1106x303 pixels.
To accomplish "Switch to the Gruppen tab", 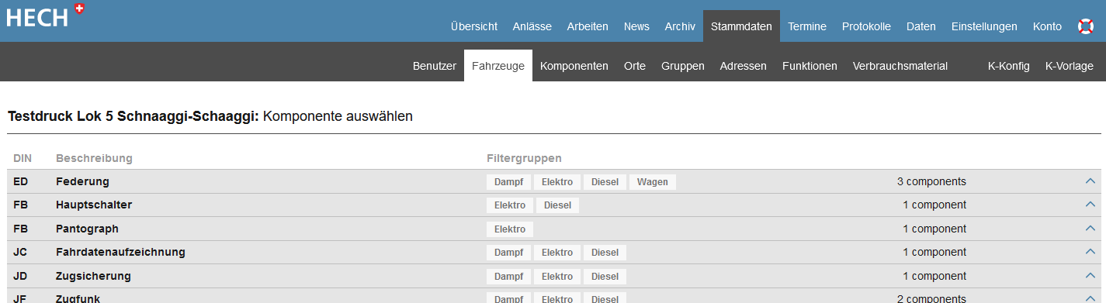I will 683,66.
